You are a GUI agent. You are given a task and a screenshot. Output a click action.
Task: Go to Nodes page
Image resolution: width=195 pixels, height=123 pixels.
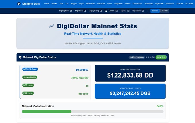pyautogui.click(x=128, y=4)
